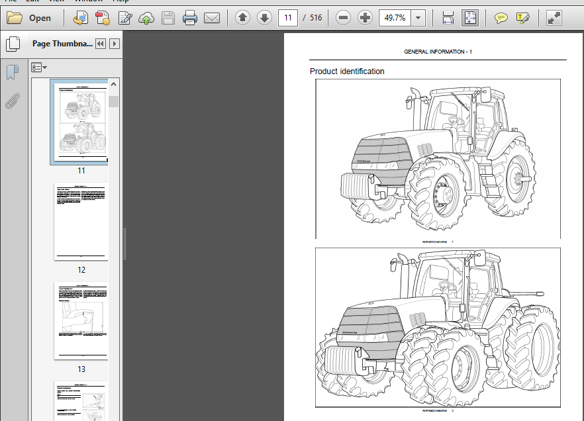This screenshot has width=584, height=421.
Task: Click the Email envelope icon
Action: click(x=212, y=18)
